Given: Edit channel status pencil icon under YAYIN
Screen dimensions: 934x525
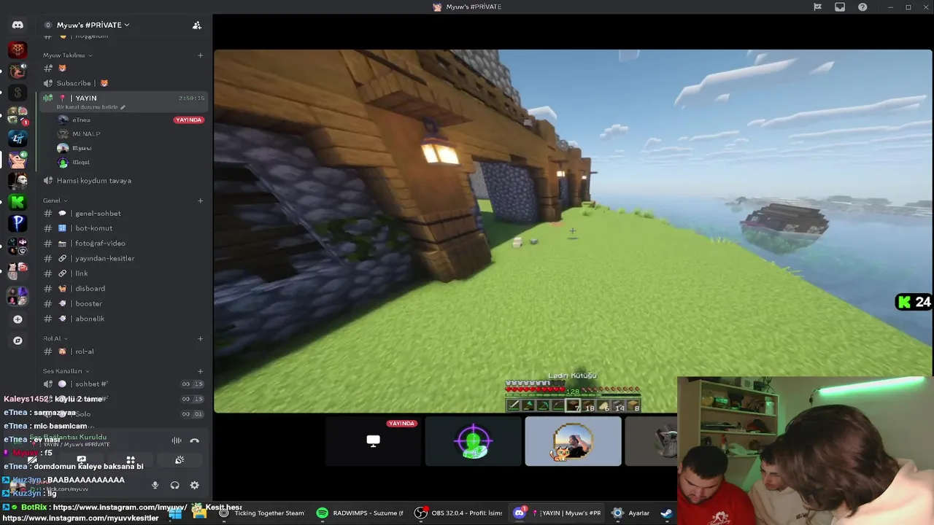Looking at the screenshot, I should pos(123,107).
